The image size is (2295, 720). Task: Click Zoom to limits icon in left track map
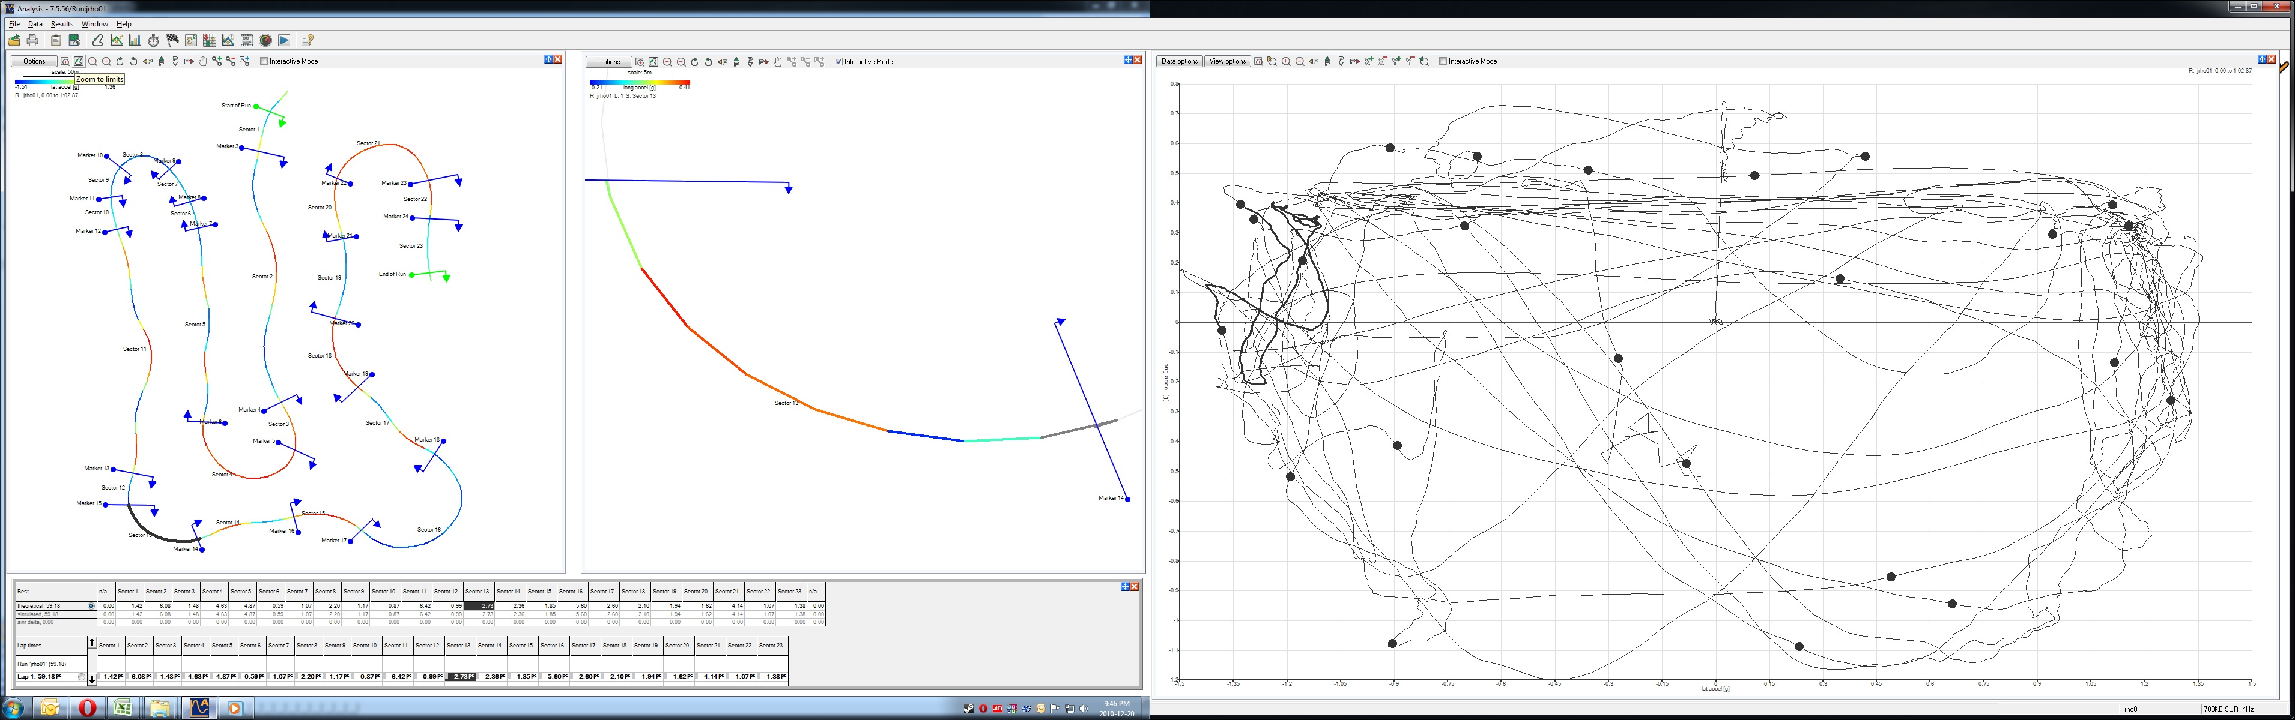click(x=79, y=61)
